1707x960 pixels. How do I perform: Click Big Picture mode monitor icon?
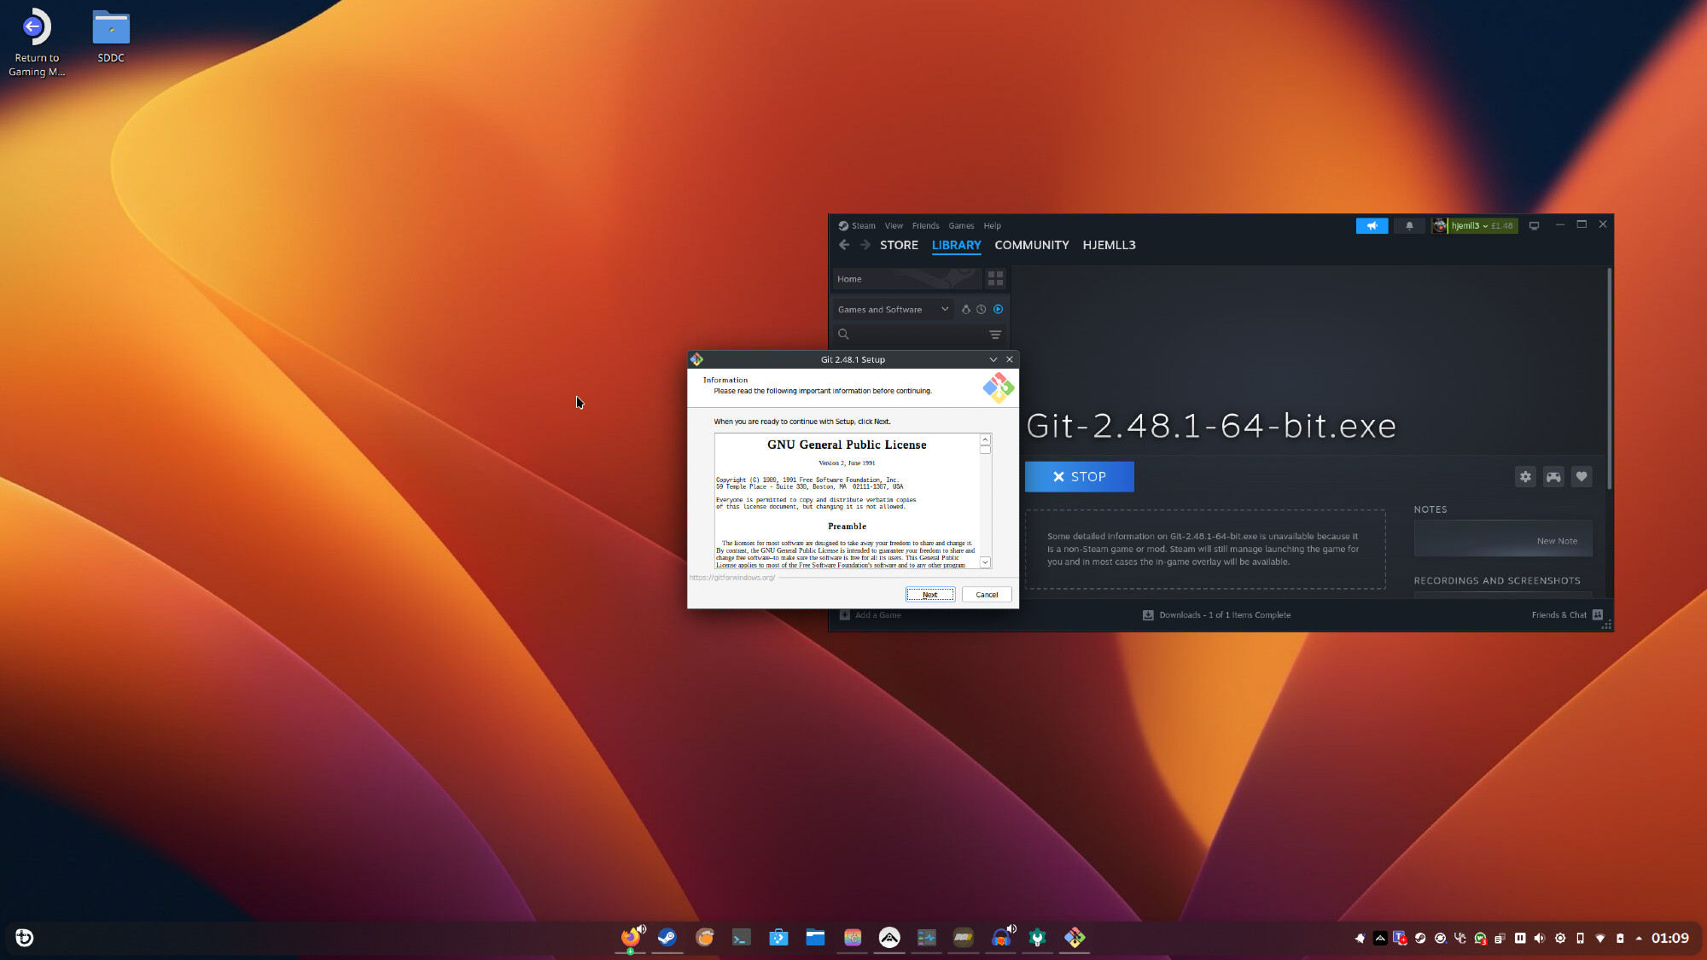coord(1534,225)
